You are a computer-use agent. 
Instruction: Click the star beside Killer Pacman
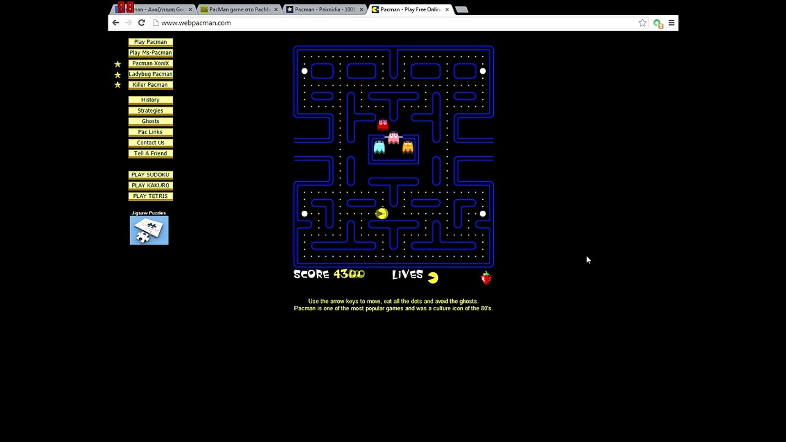click(117, 85)
